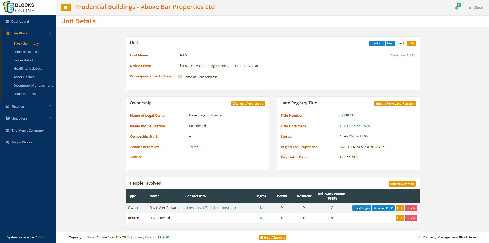
Task: Open Title Flat 5 5611878 document link
Action: coord(354,126)
